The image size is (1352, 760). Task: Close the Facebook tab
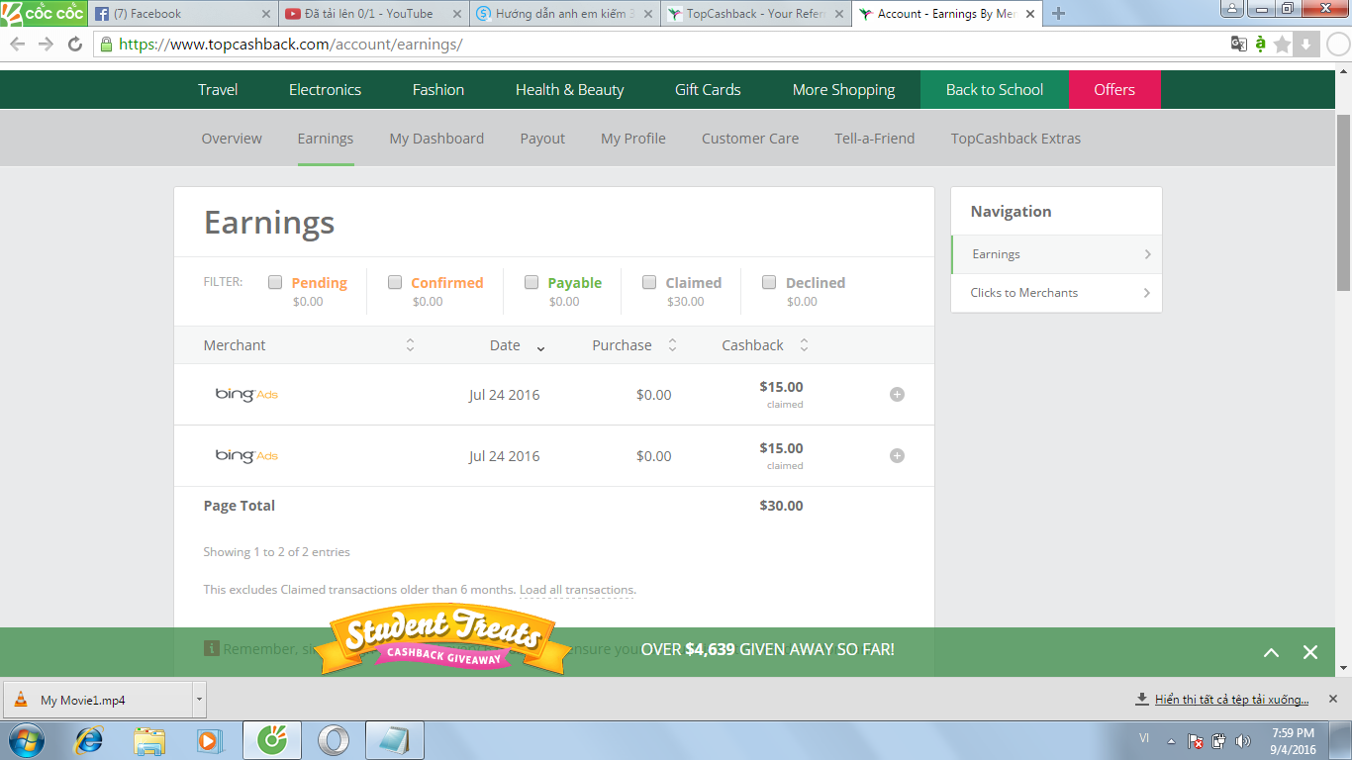coord(266,14)
